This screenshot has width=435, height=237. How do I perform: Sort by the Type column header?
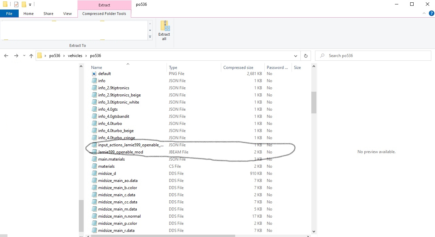click(173, 68)
